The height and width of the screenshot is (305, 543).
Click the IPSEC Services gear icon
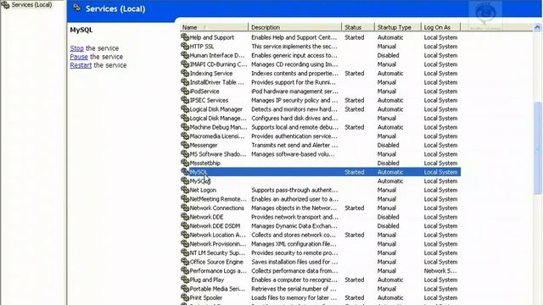pos(185,100)
